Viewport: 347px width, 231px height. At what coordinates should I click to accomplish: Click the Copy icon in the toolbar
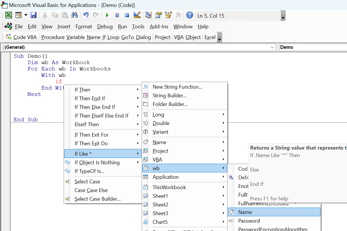coord(55,15)
